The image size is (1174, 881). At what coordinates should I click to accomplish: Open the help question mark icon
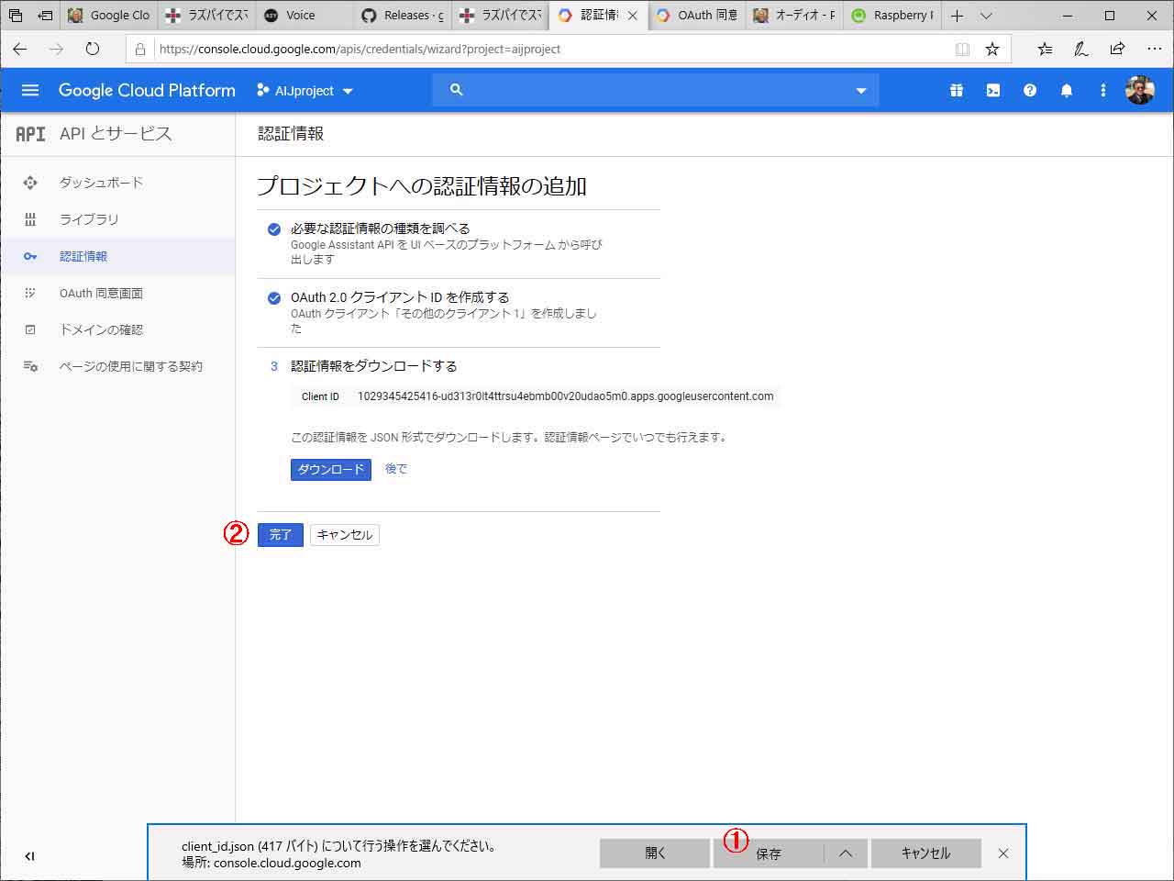1030,90
